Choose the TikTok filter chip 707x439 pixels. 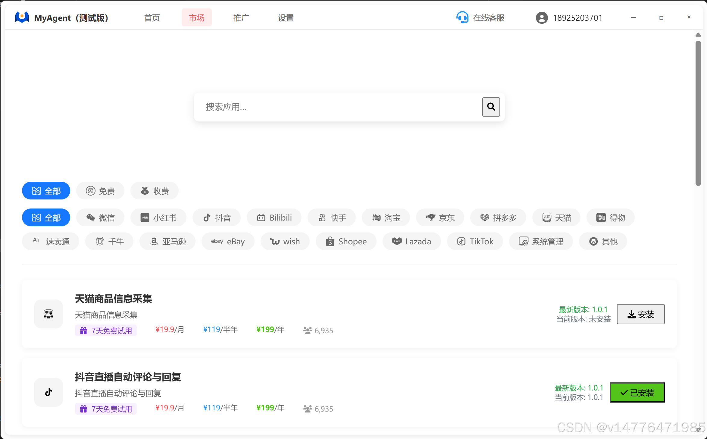point(475,241)
